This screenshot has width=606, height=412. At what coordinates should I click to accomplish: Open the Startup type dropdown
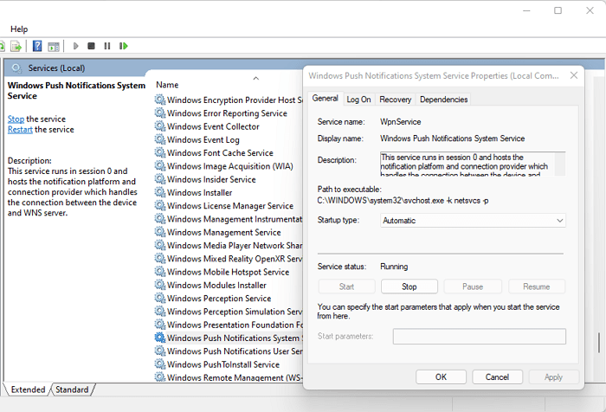click(x=473, y=221)
